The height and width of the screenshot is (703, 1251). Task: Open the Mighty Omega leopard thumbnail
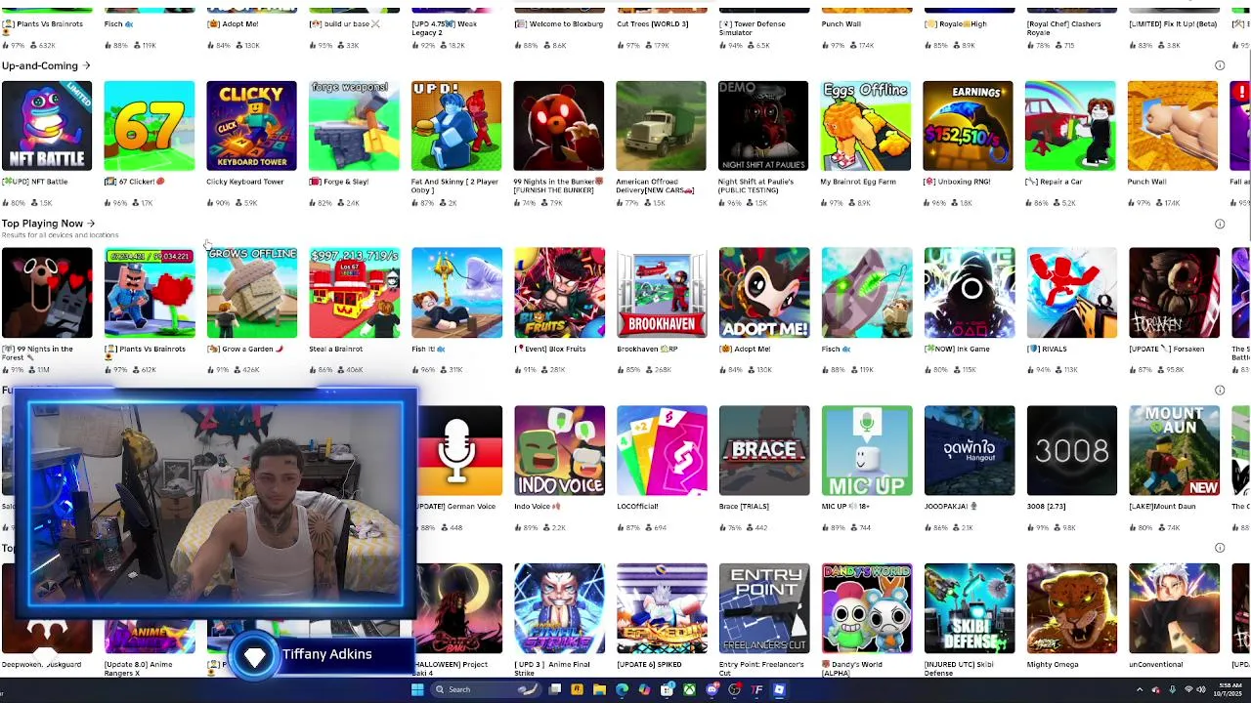click(1071, 608)
